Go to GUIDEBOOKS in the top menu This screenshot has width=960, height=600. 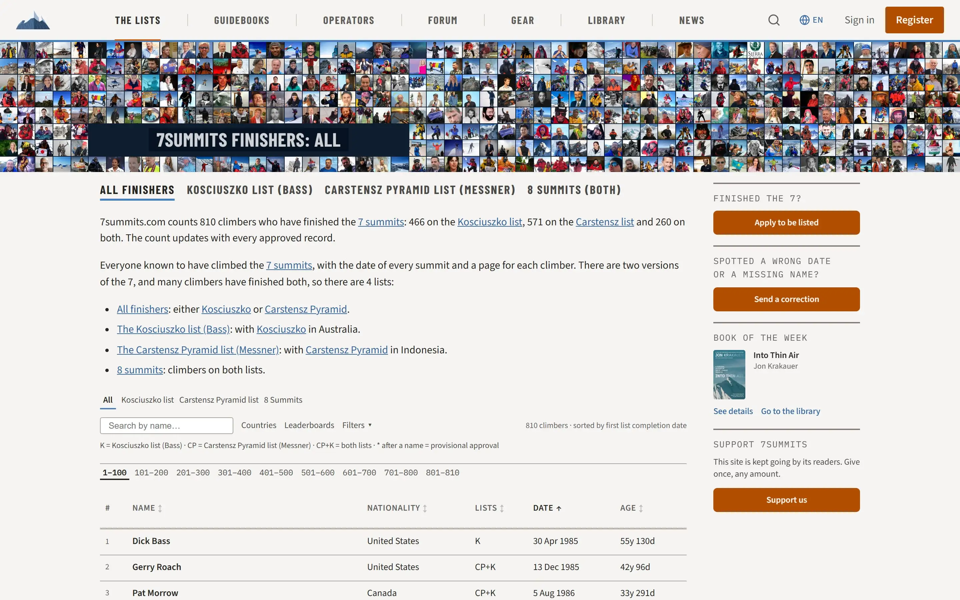(x=242, y=20)
